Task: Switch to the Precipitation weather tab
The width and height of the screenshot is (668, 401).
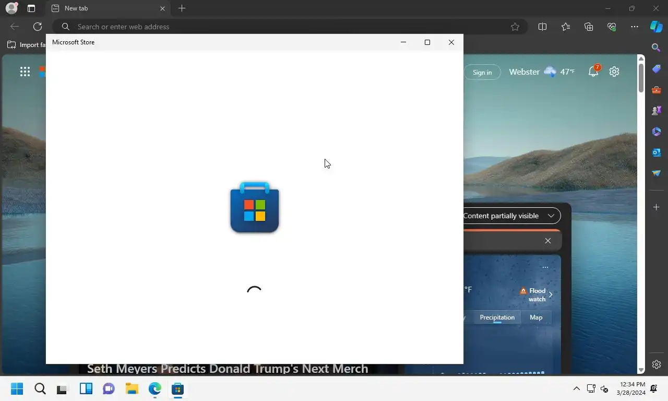Action: click(x=497, y=317)
